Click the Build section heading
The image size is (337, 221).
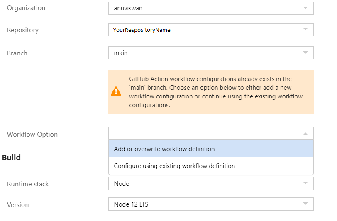pos(11,158)
